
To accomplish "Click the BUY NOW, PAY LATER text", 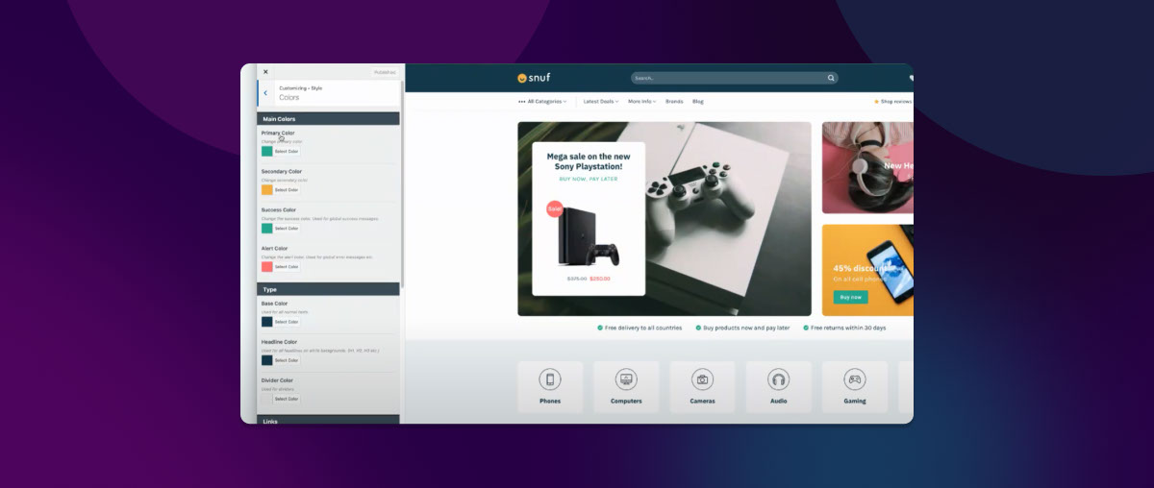I will pos(589,179).
